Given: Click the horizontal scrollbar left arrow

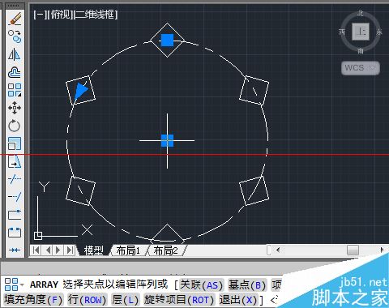Looking at the screenshot, I should 278,250.
